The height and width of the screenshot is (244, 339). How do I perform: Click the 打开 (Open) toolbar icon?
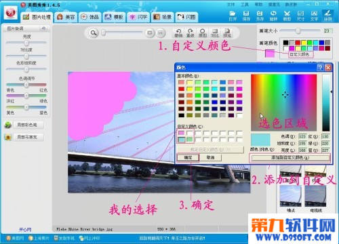point(233,16)
